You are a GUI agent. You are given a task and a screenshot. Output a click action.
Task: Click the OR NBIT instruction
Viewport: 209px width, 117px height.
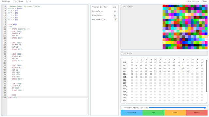[x=15, y=88]
